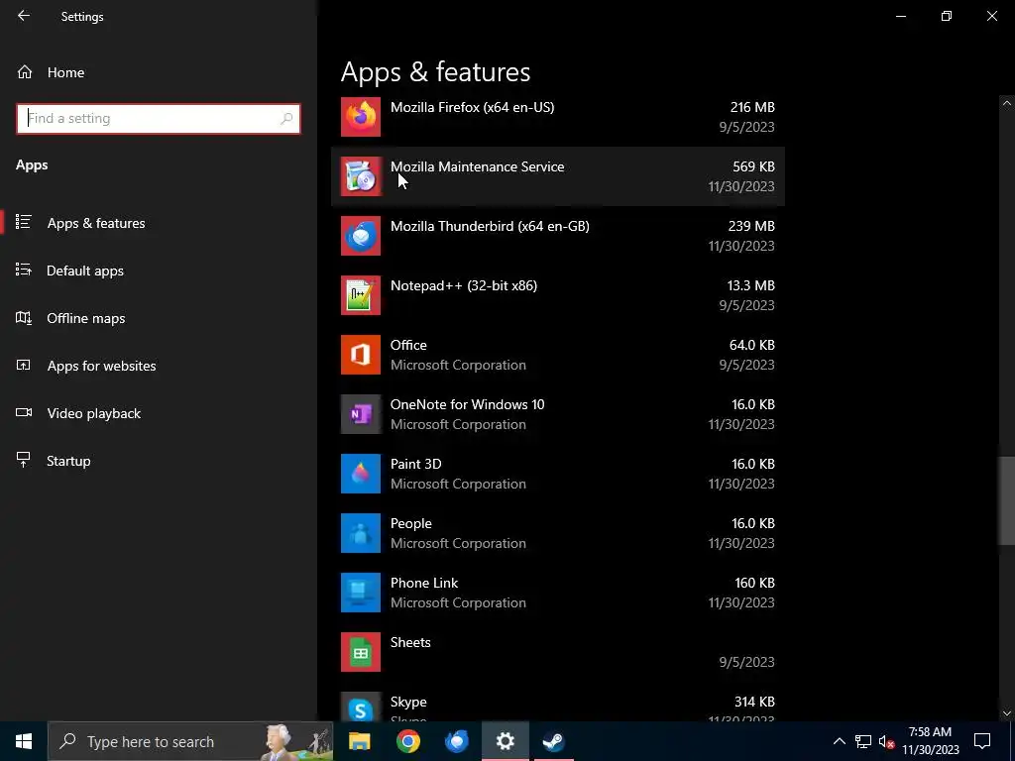
Task: Show hidden system tray icons
Action: 839,741
